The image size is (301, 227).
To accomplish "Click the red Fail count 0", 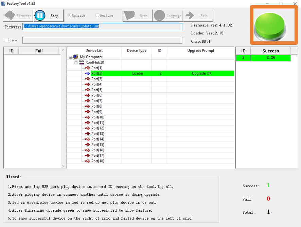I will (x=268, y=198).
